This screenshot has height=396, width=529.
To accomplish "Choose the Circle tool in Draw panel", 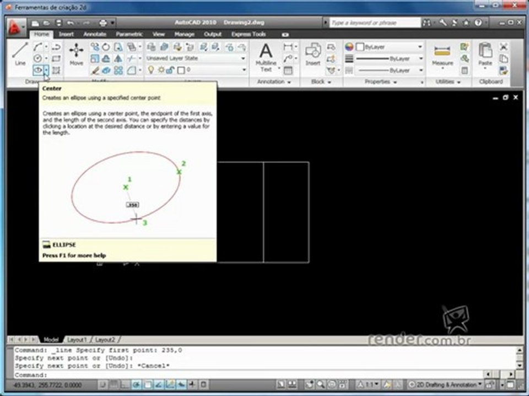I will click(38, 58).
